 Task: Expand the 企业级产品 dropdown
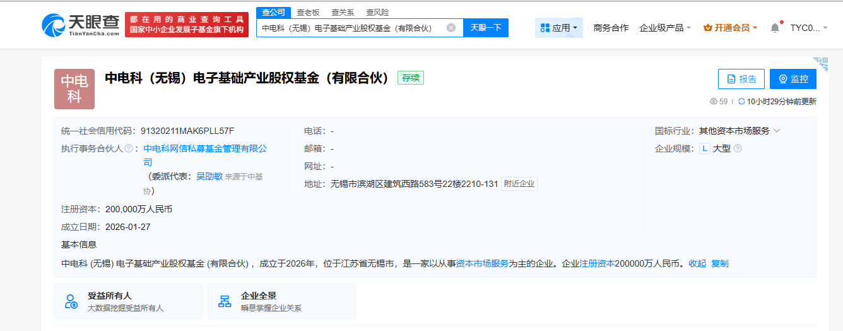point(665,28)
